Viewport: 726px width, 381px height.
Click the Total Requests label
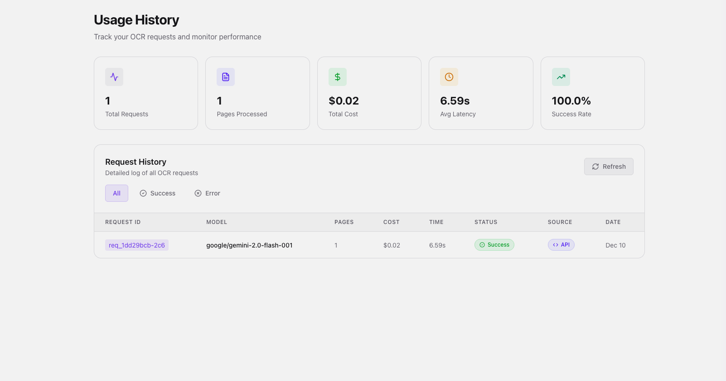127,114
